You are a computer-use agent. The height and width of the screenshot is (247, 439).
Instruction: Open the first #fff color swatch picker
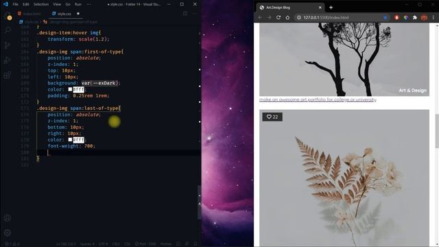coord(70,89)
